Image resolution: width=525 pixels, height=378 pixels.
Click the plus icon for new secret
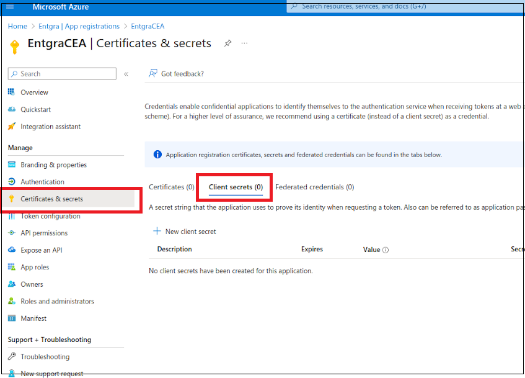(157, 231)
